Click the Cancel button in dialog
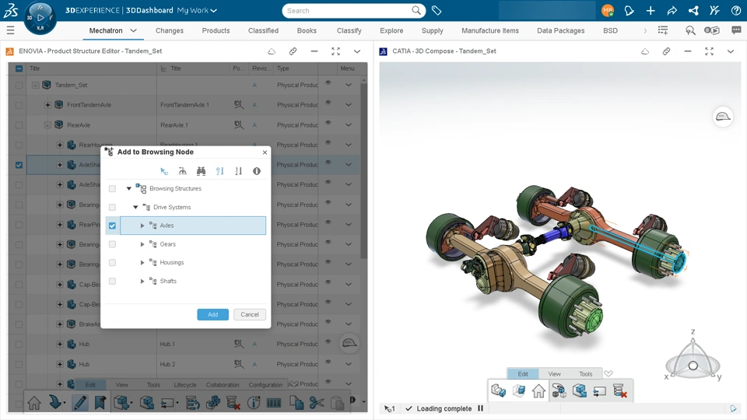The width and height of the screenshot is (747, 420). coord(250,314)
